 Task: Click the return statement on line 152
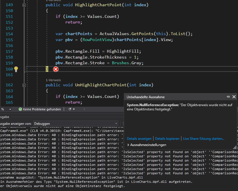[x=74, y=22]
